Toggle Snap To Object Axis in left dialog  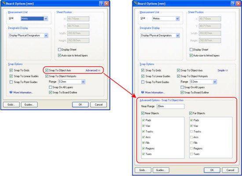point(47,71)
